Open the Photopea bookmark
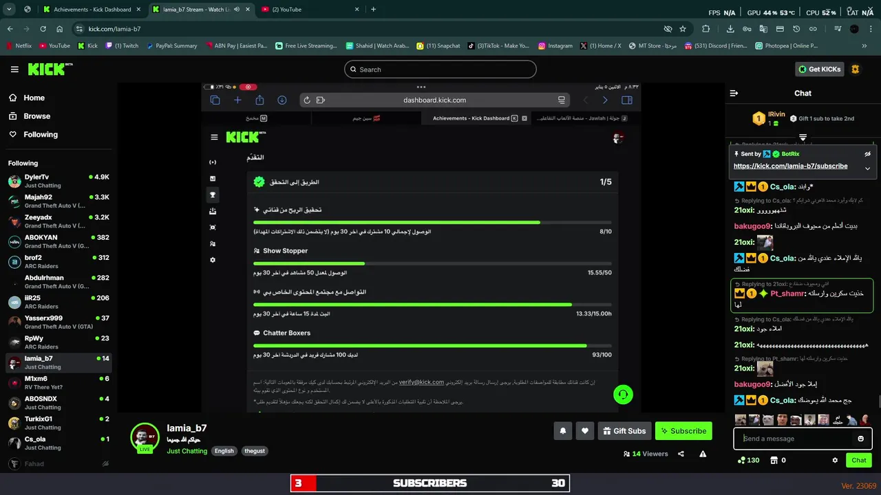The image size is (881, 495). [x=785, y=46]
